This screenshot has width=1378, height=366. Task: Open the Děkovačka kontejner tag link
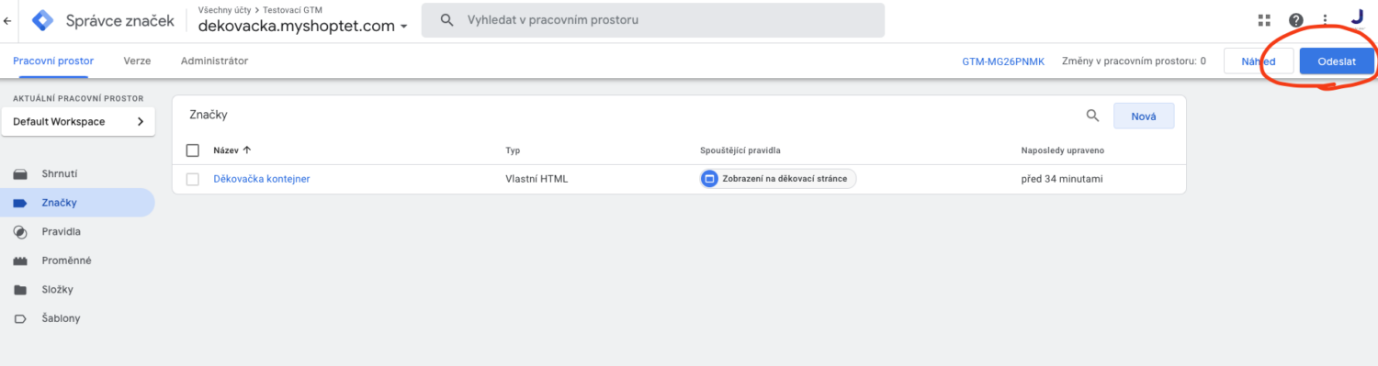262,179
